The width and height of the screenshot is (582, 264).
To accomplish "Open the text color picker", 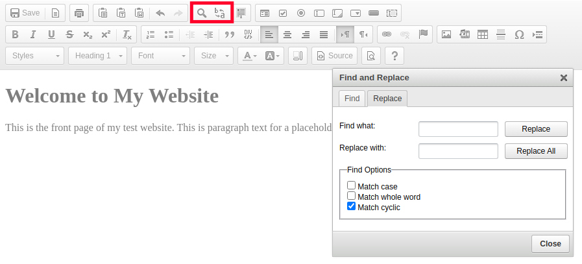I will tap(249, 56).
